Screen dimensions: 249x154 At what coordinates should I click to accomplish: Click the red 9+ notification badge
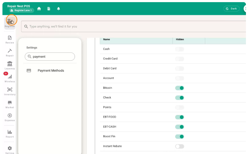(6, 73)
